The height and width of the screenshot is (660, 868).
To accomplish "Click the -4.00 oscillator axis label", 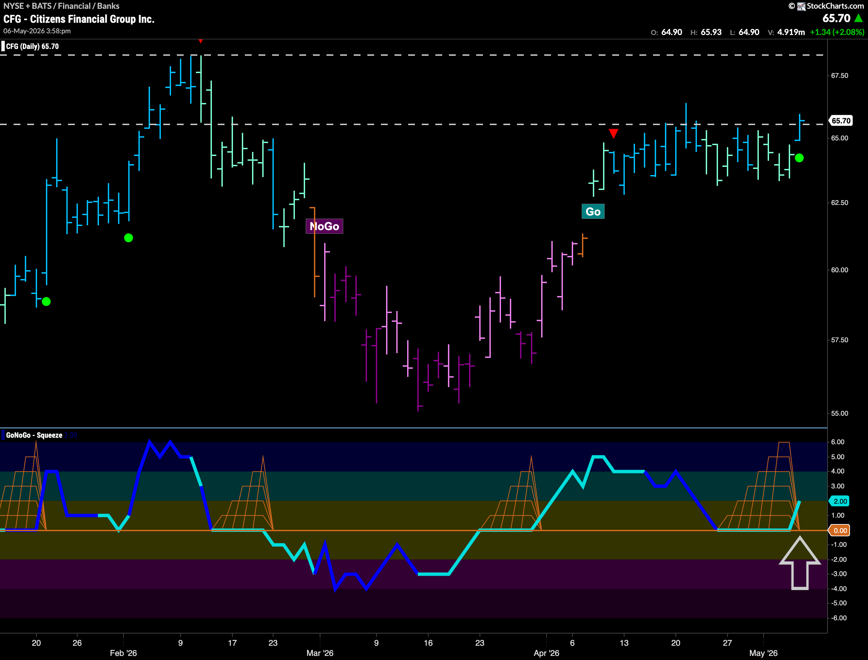I will pos(838,589).
